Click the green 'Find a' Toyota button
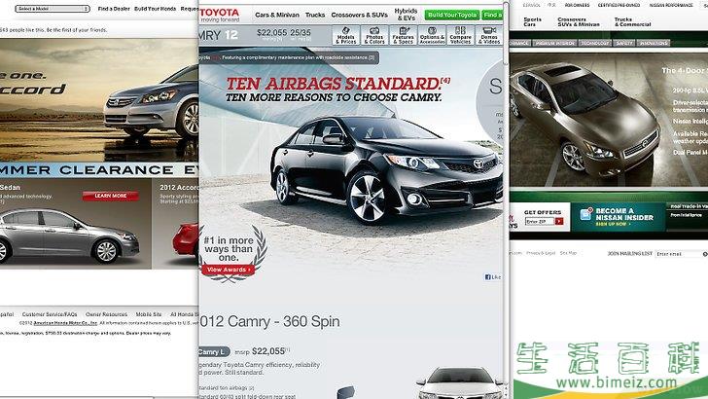Image resolution: width=708 pixels, height=399 pixels. pyautogui.click(x=492, y=15)
